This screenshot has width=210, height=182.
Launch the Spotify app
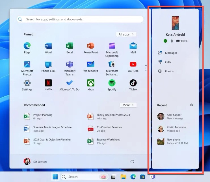[112, 83]
